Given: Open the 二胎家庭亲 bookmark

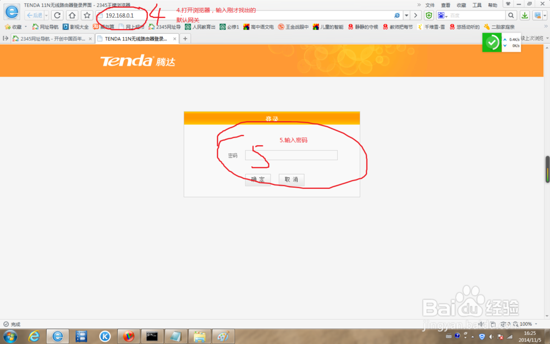Looking at the screenshot, I should pyautogui.click(x=499, y=26).
